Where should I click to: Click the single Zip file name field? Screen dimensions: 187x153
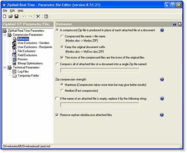click(x=100, y=70)
